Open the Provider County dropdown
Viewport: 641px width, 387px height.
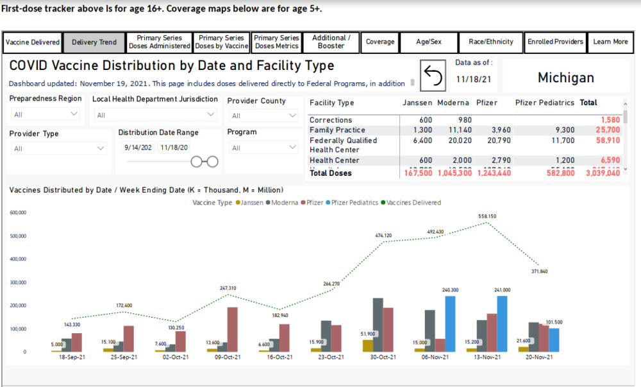click(263, 116)
